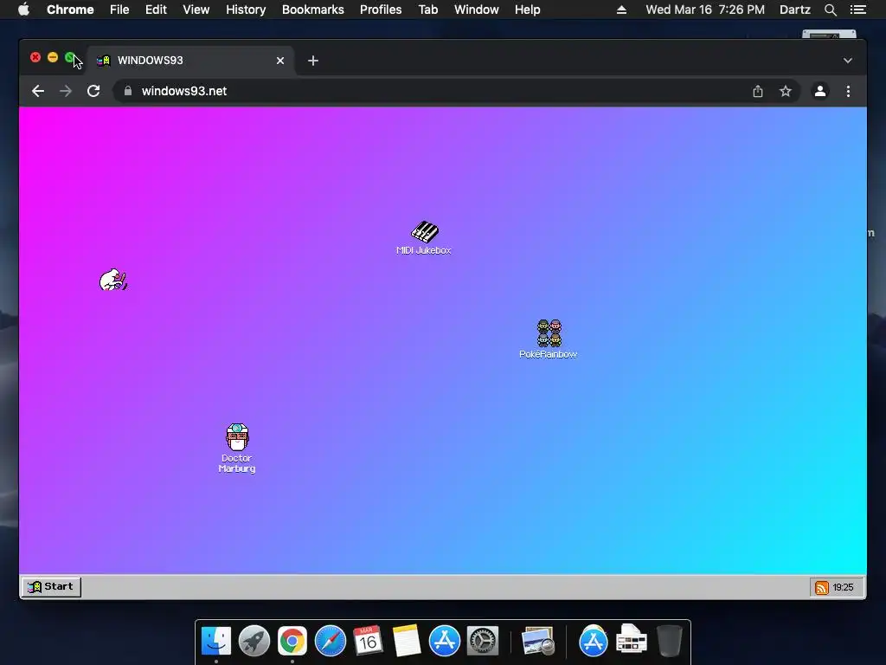Open System Preferences from the Dock
The height and width of the screenshot is (665, 886).
pyautogui.click(x=483, y=641)
